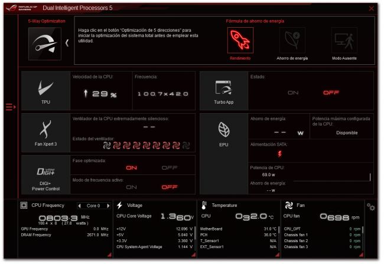384x264 pixels.
Task: Expand the Temperature panel corner triangle
Action: [277, 255]
